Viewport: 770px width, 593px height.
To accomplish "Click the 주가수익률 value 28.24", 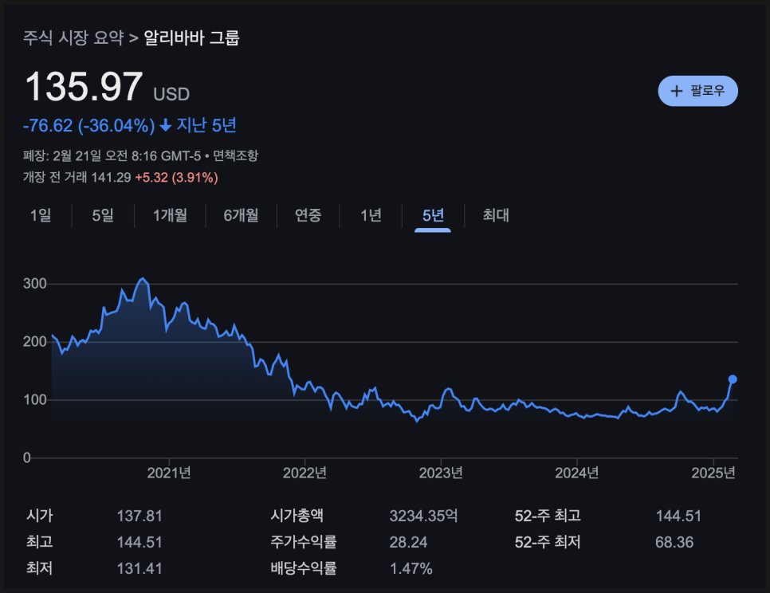I will click(408, 543).
